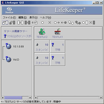Select the TESTLK1 server icon
This screenshot has width=104, height=104.
point(57,31)
